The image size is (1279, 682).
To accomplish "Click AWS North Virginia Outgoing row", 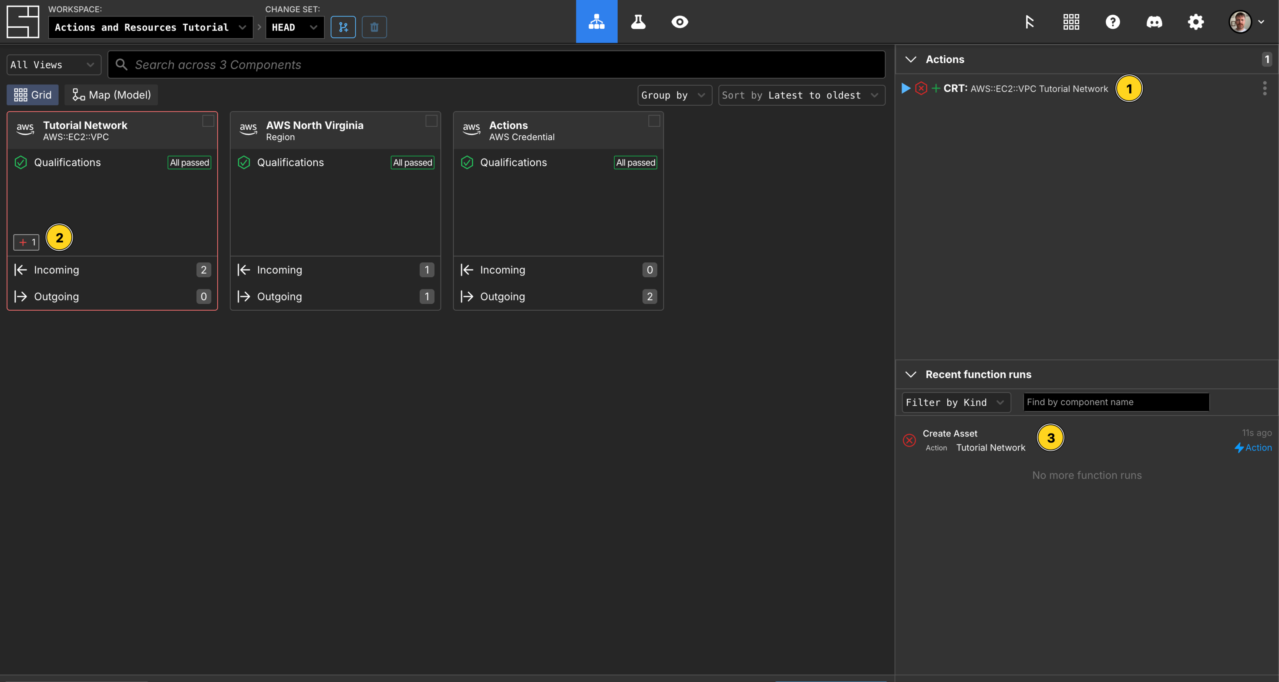I will (x=336, y=296).
